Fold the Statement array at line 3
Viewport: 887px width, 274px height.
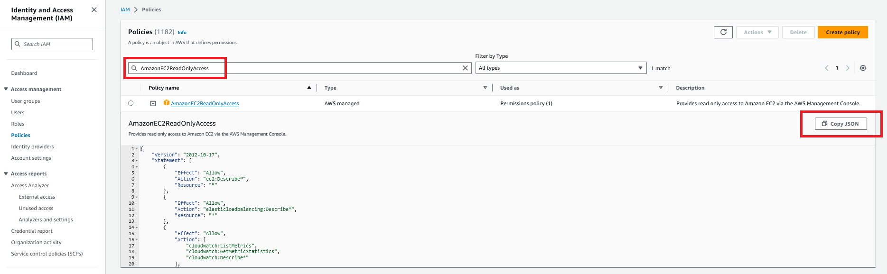coord(137,161)
